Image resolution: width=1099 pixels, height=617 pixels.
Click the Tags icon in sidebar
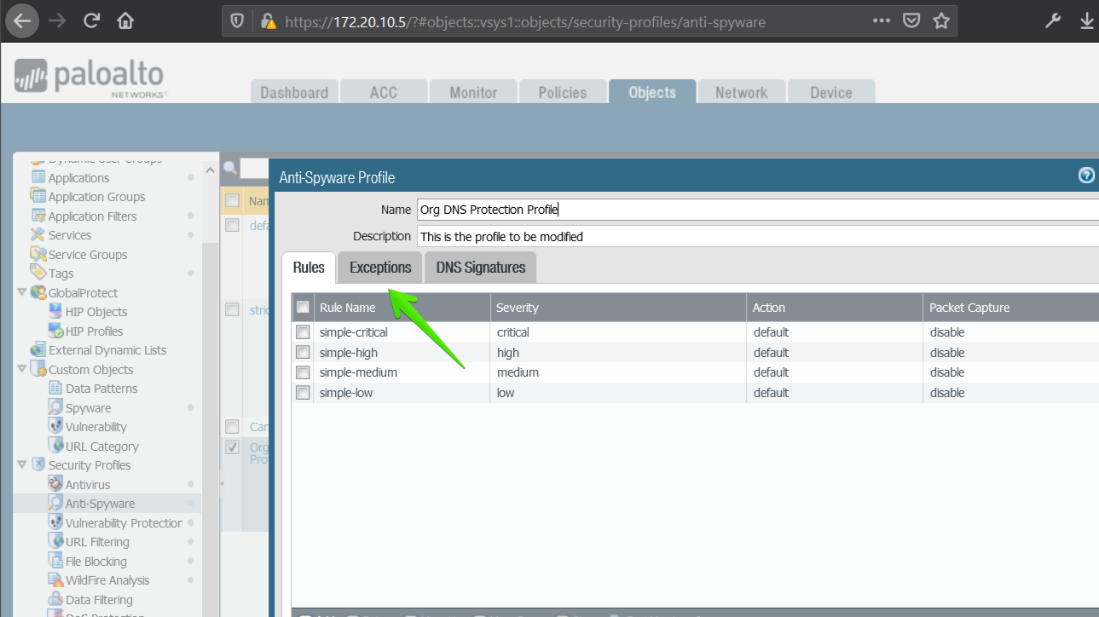38,273
